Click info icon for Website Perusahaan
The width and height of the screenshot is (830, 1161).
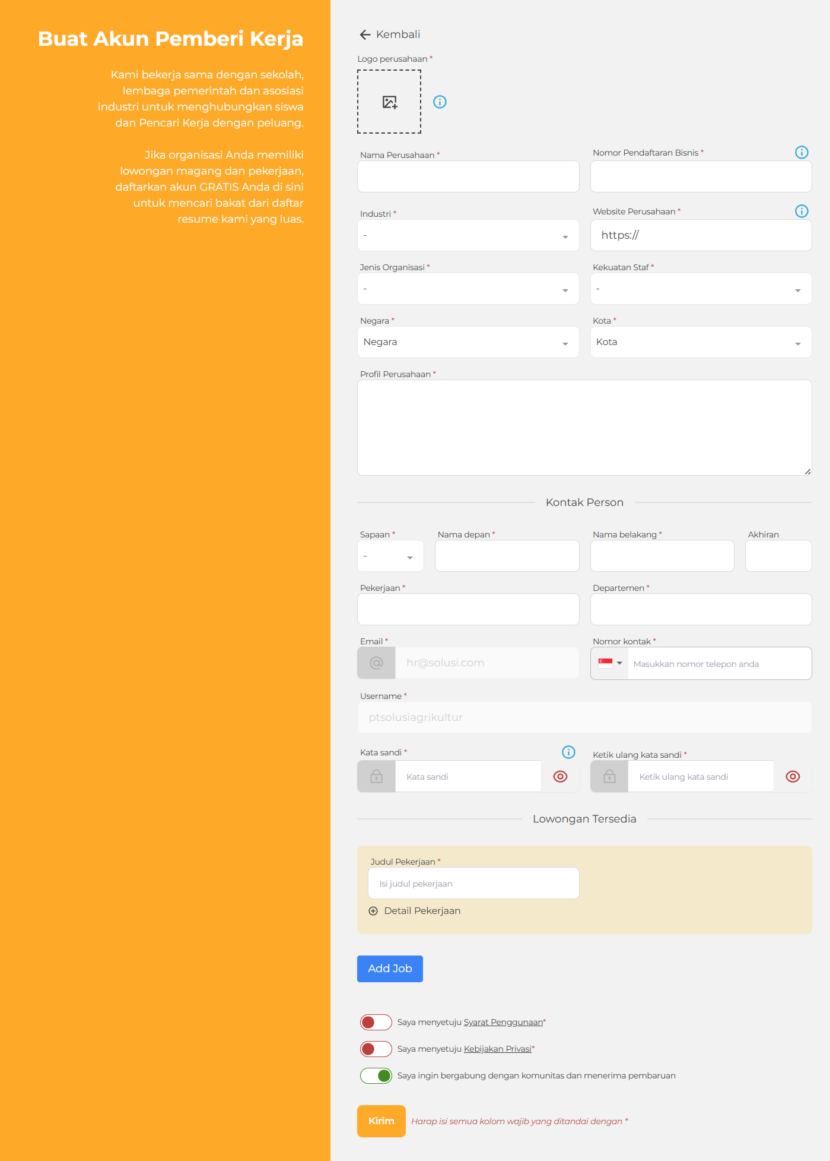[x=801, y=211]
